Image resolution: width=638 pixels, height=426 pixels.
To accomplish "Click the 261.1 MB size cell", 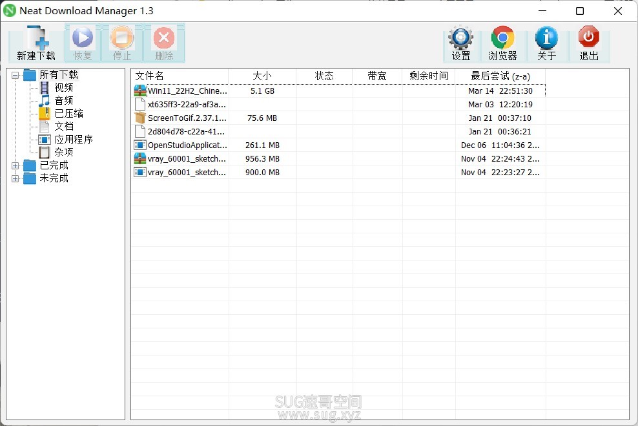I will 262,145.
